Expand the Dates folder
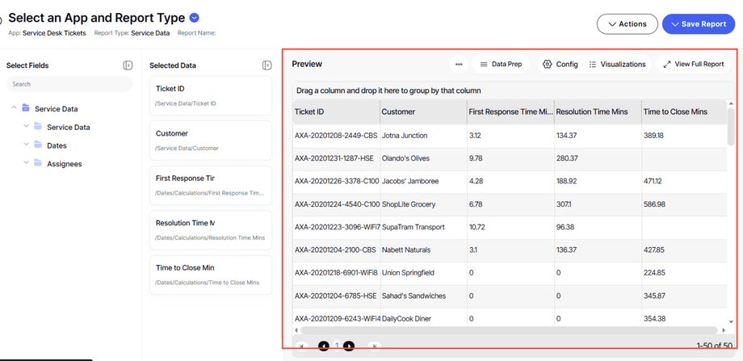 pos(26,145)
